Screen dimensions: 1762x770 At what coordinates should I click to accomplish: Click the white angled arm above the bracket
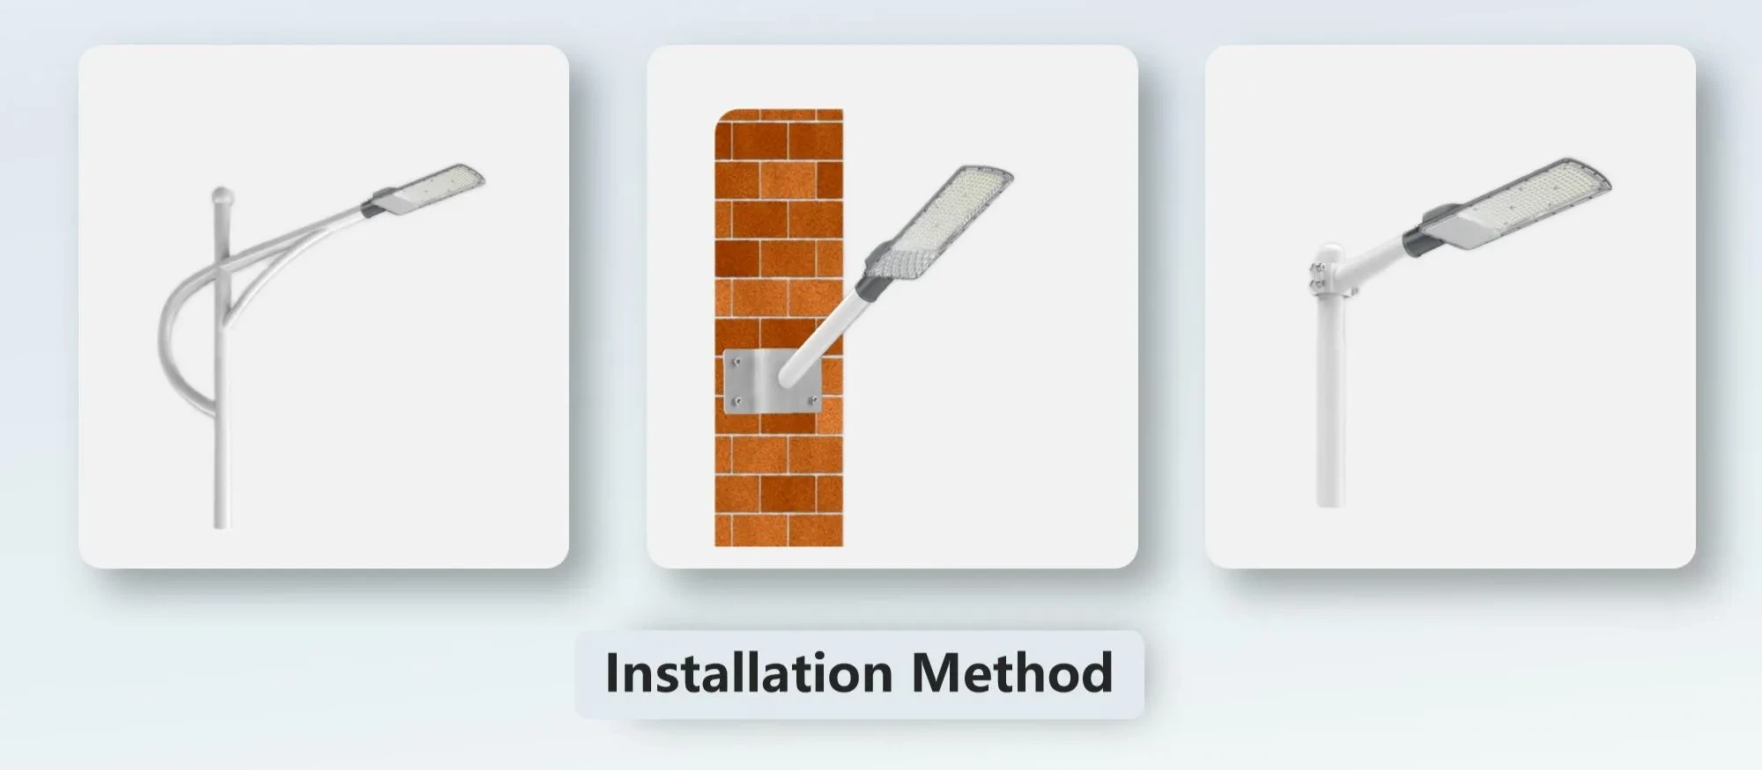pos(827,340)
